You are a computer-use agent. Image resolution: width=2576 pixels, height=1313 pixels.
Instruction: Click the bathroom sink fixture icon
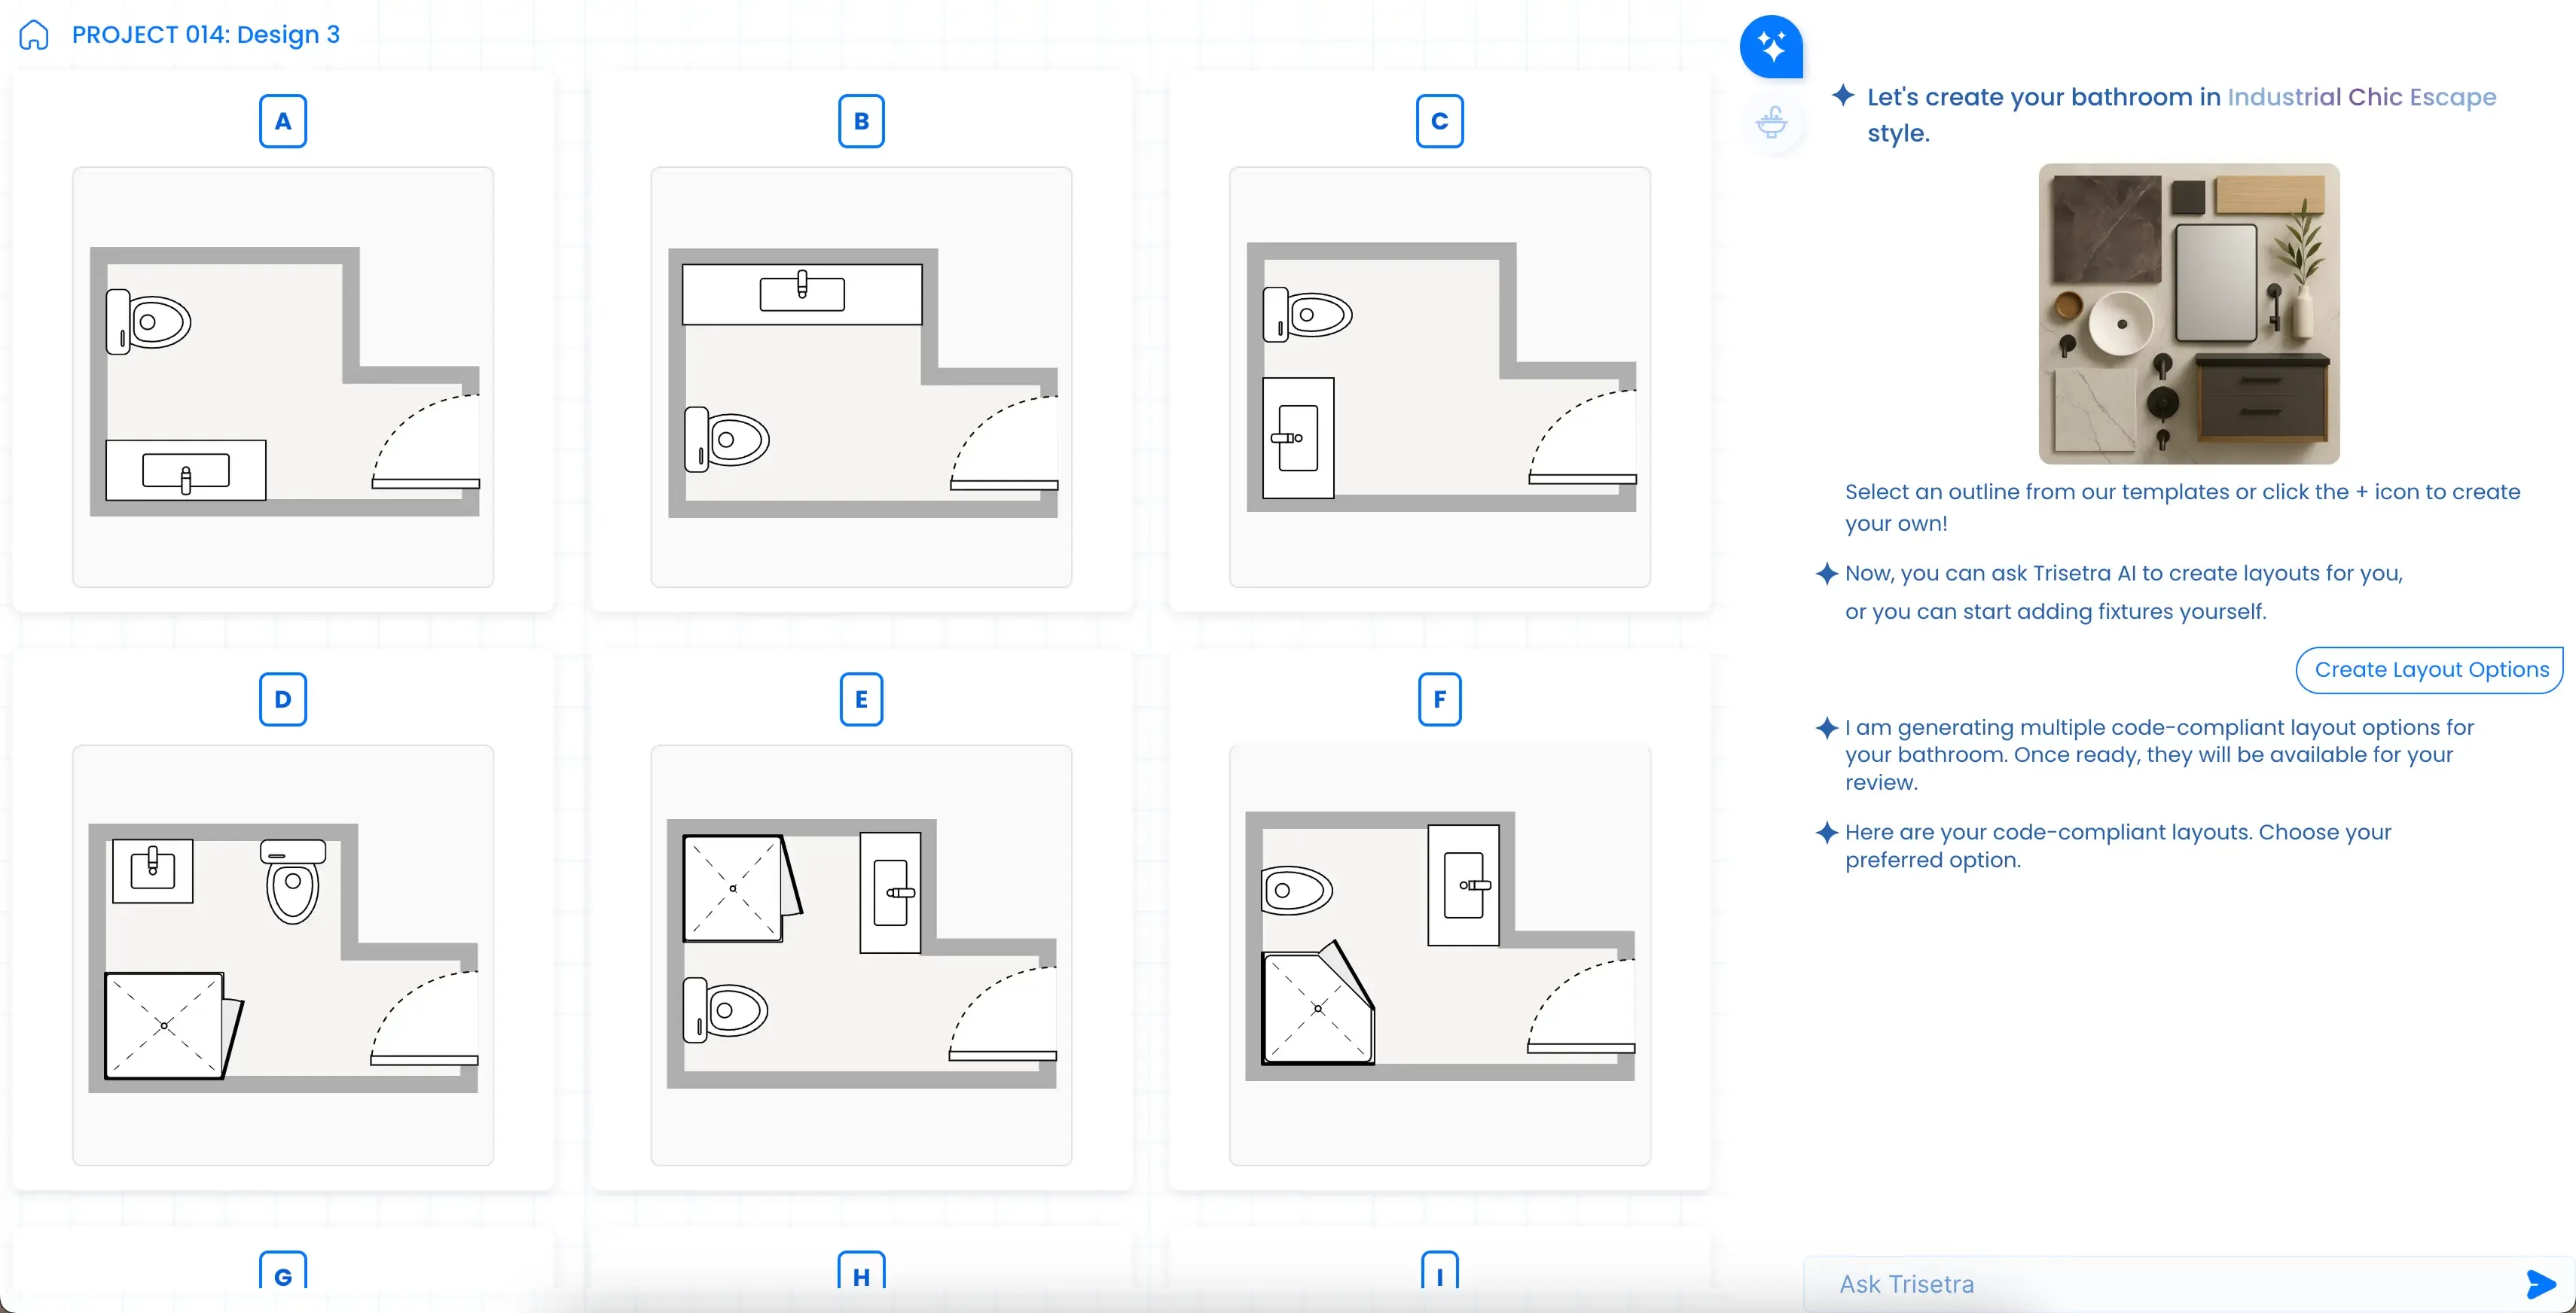[x=1771, y=122]
